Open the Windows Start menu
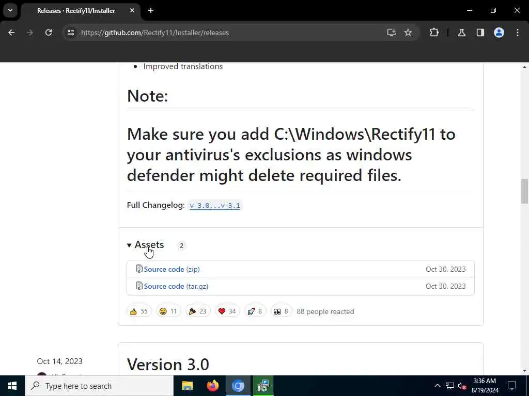Screen dimensions: 529x396 point(12,386)
